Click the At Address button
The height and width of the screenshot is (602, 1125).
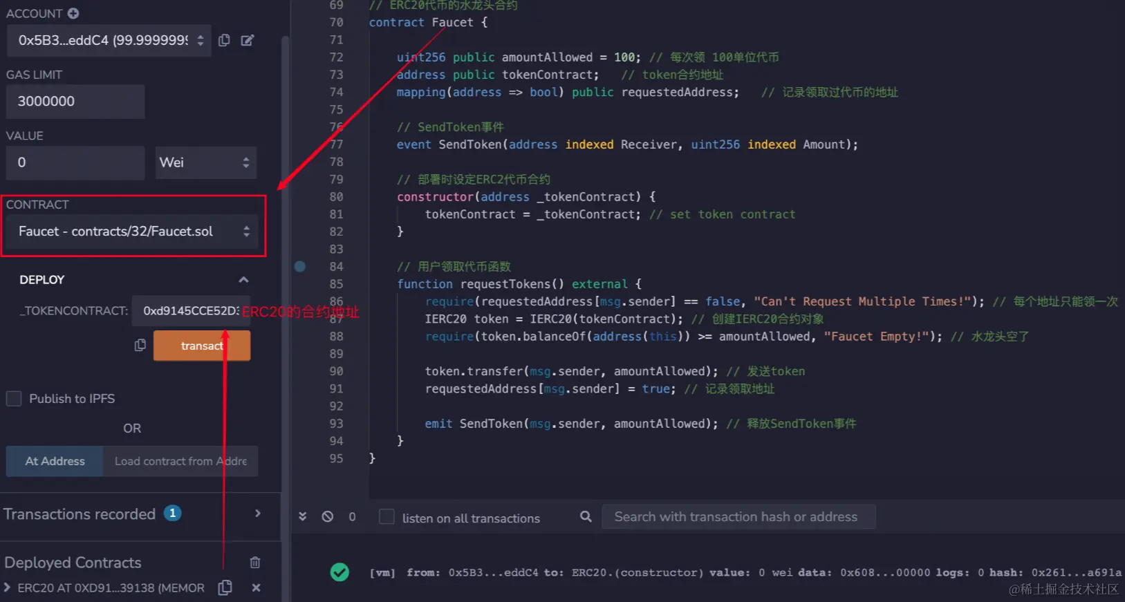(x=55, y=461)
